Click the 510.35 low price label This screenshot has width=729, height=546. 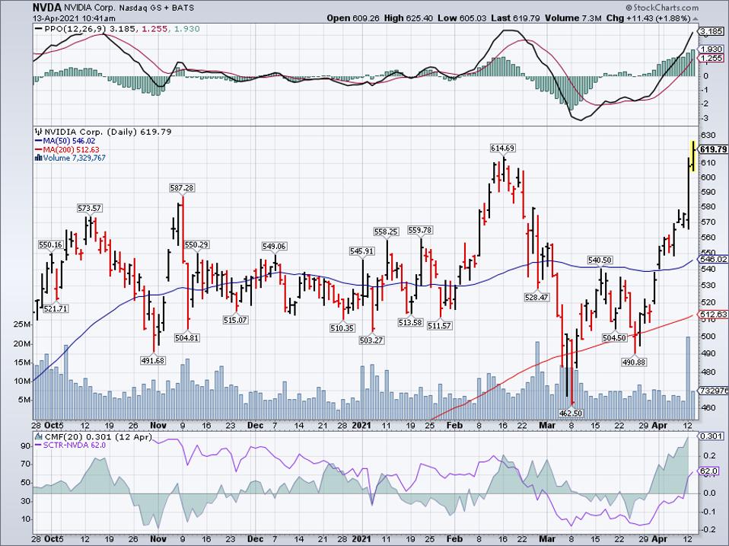pos(342,328)
